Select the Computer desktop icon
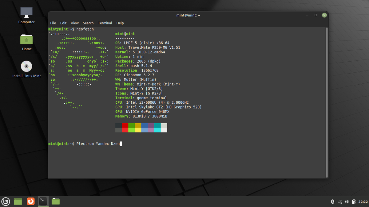Screen dimensions: 369x207 click(x=26, y=15)
